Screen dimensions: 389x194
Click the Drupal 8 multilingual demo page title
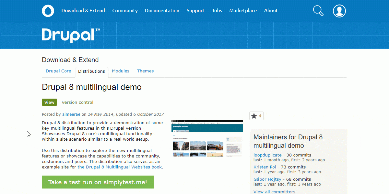click(x=92, y=87)
